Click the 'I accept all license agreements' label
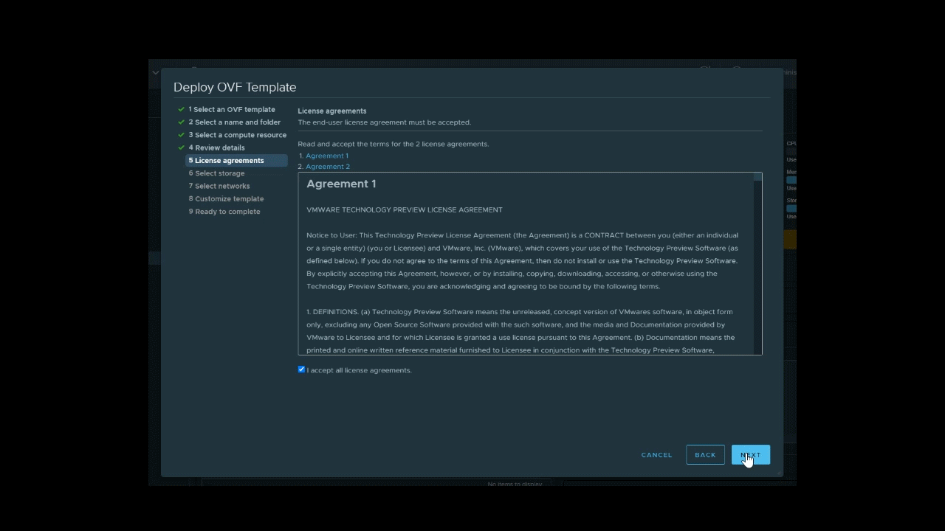The width and height of the screenshot is (945, 531). (x=359, y=370)
